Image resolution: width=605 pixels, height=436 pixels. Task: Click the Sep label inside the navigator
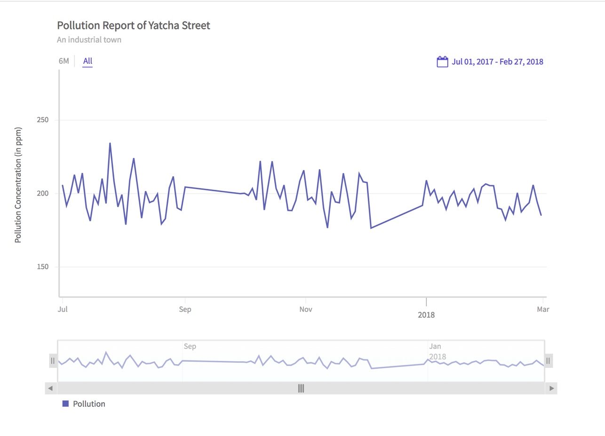point(190,347)
